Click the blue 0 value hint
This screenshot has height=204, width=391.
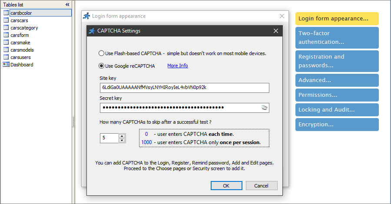coord(146,134)
